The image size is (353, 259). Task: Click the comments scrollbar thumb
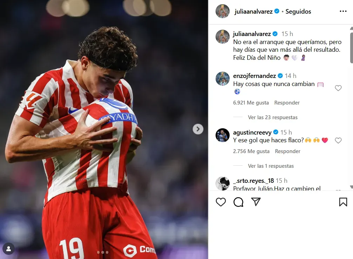[352, 48]
